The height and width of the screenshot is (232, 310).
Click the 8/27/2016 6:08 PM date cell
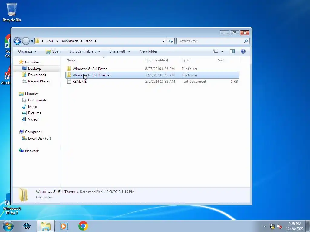tap(160, 69)
